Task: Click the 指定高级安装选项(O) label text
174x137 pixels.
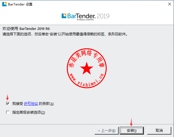Action: 28,112
